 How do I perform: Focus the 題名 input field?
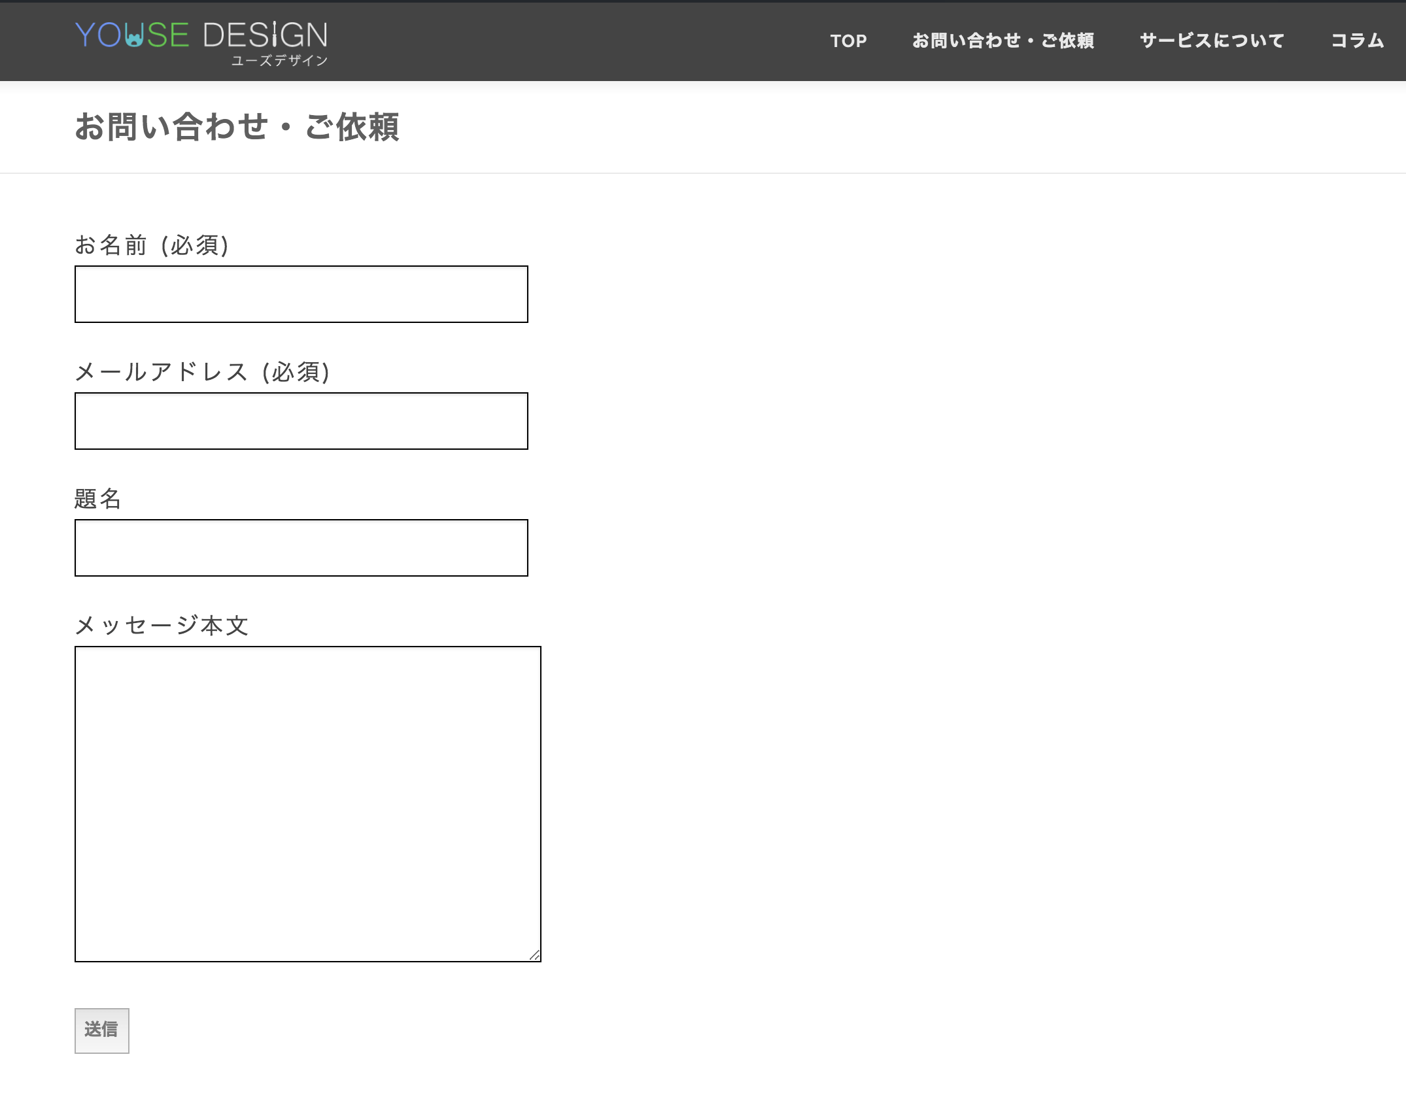pos(301,548)
